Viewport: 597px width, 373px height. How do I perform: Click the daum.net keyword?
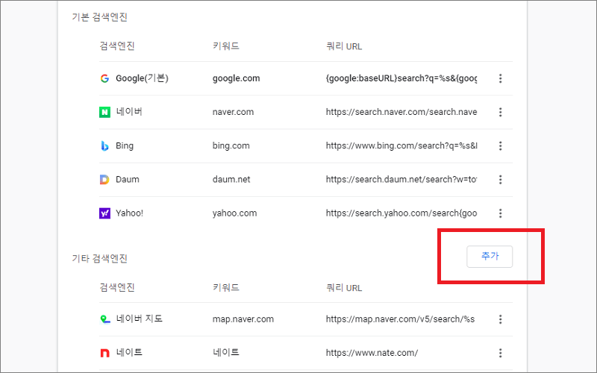coord(231,179)
